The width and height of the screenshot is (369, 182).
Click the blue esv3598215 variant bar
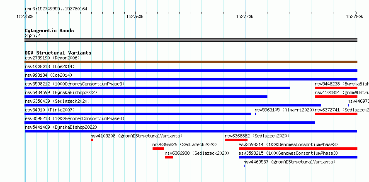click(x=298, y=157)
